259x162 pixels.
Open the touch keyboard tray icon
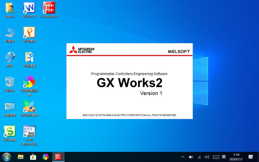pyautogui.click(x=216, y=157)
